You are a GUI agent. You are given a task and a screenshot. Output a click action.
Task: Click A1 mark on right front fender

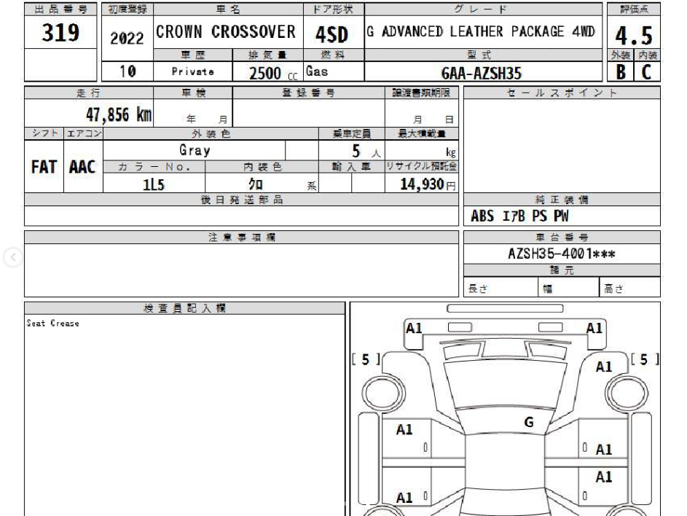(x=604, y=367)
